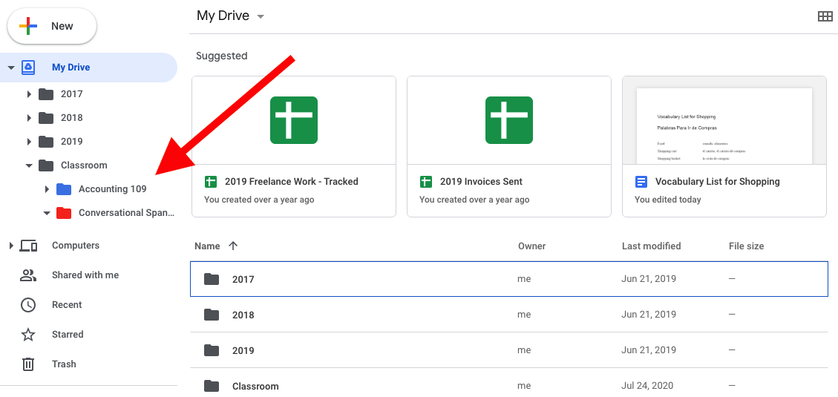Open Conversational Span... in the sidebar

pyautogui.click(x=127, y=213)
